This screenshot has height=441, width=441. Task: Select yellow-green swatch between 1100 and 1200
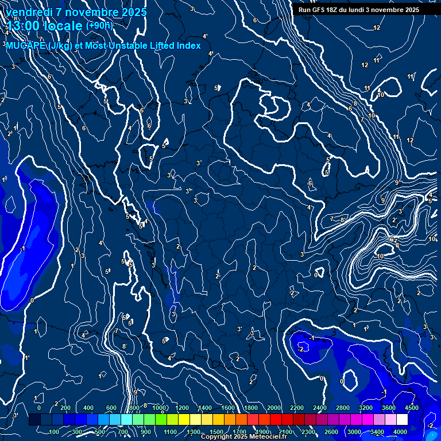point(172,419)
